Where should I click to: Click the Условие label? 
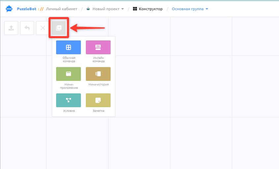(x=69, y=111)
